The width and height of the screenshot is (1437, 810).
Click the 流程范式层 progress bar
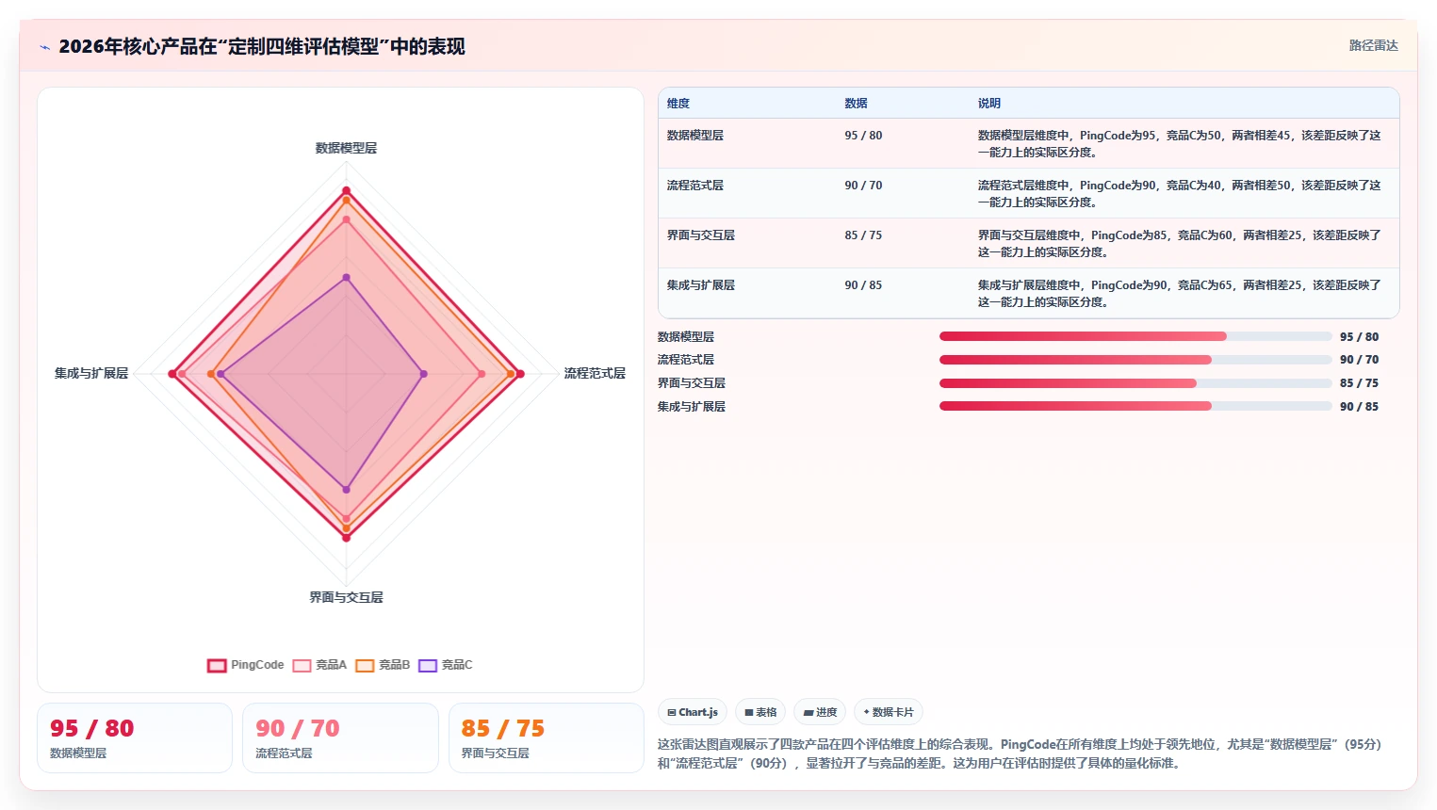click(x=1135, y=360)
